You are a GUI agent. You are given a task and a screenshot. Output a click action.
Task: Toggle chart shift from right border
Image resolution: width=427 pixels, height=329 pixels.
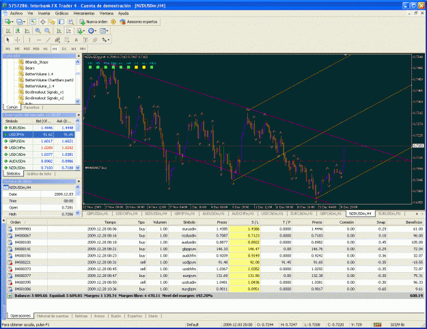[68, 31]
